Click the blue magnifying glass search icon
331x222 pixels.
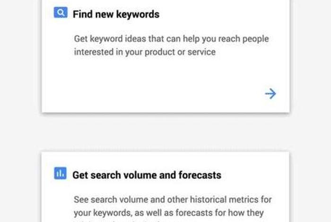point(61,12)
